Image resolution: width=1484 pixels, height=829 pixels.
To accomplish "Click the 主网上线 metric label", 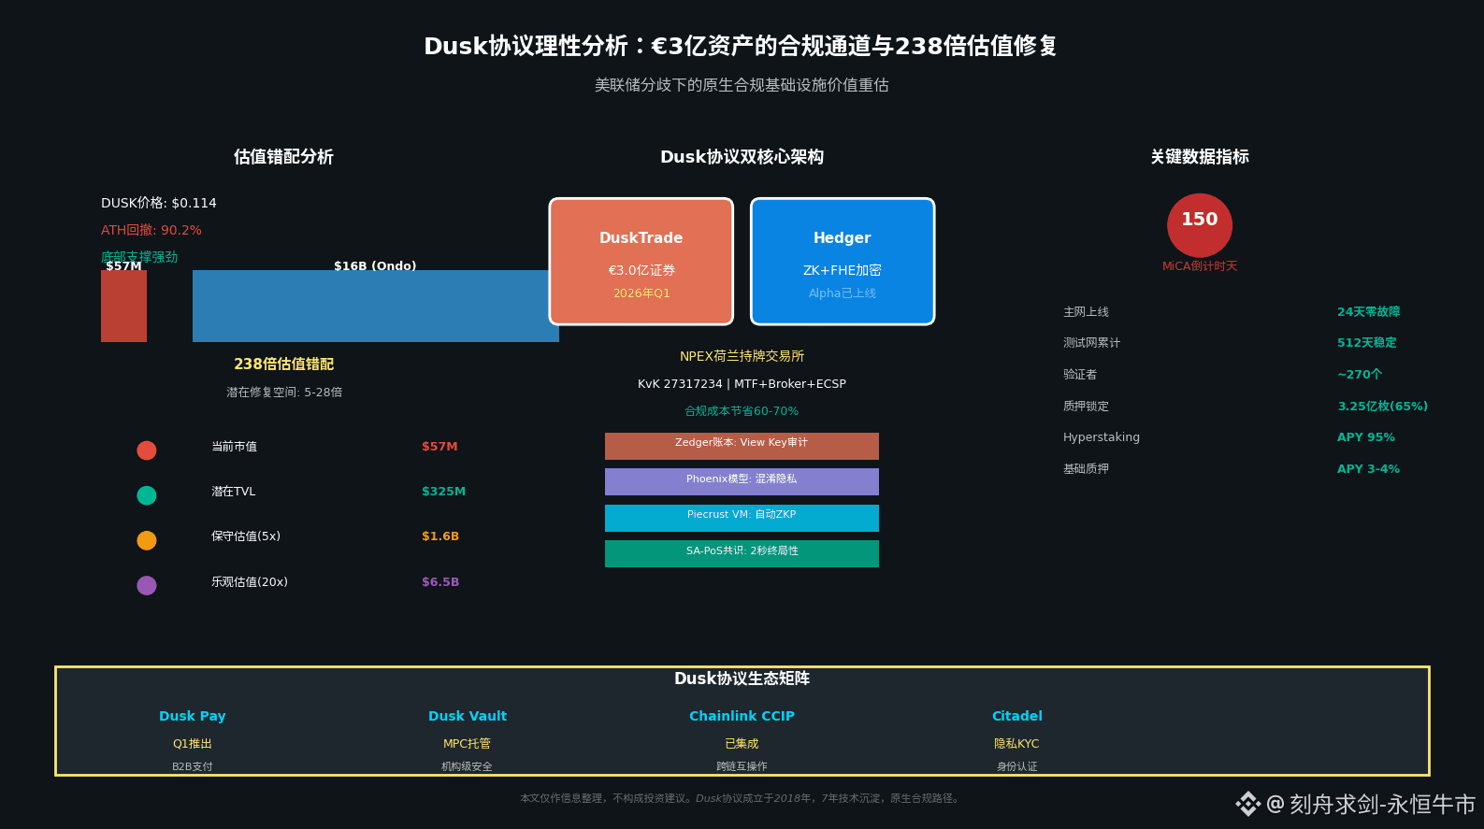I will [x=1086, y=312].
